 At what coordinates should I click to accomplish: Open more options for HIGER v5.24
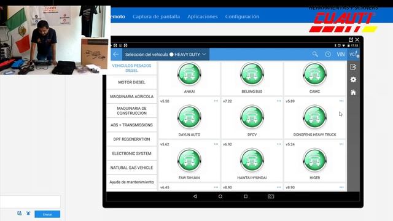coord(341,144)
